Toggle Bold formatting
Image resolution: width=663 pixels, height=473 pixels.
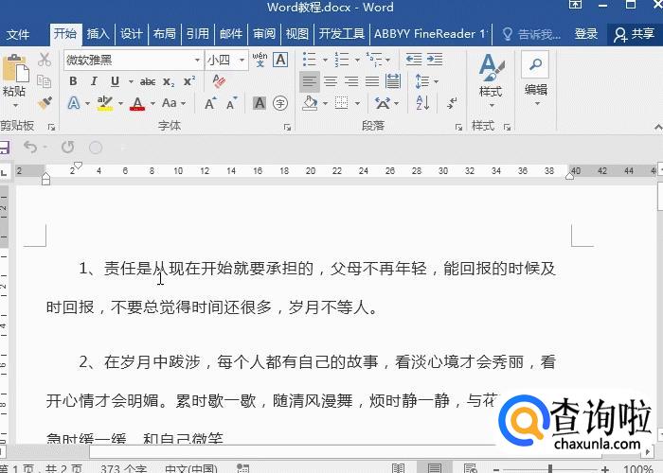click(73, 81)
